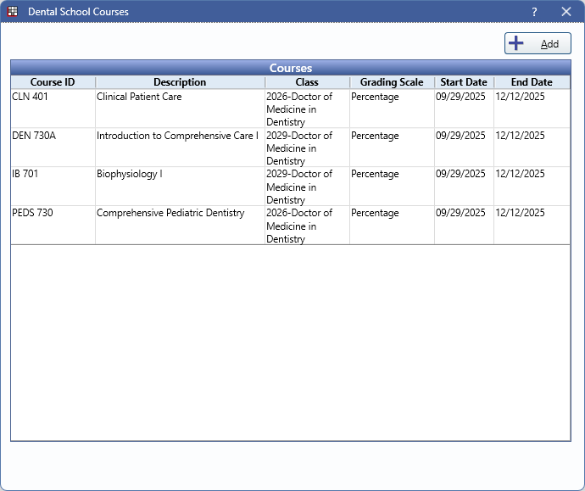Close the Dental School Courses window
585x491 pixels.
566,12
